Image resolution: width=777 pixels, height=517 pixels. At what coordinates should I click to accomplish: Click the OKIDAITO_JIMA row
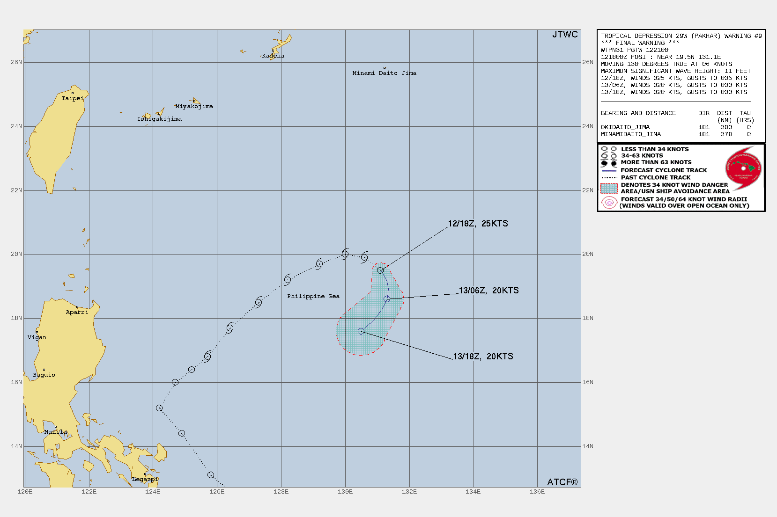pyautogui.click(x=676, y=127)
